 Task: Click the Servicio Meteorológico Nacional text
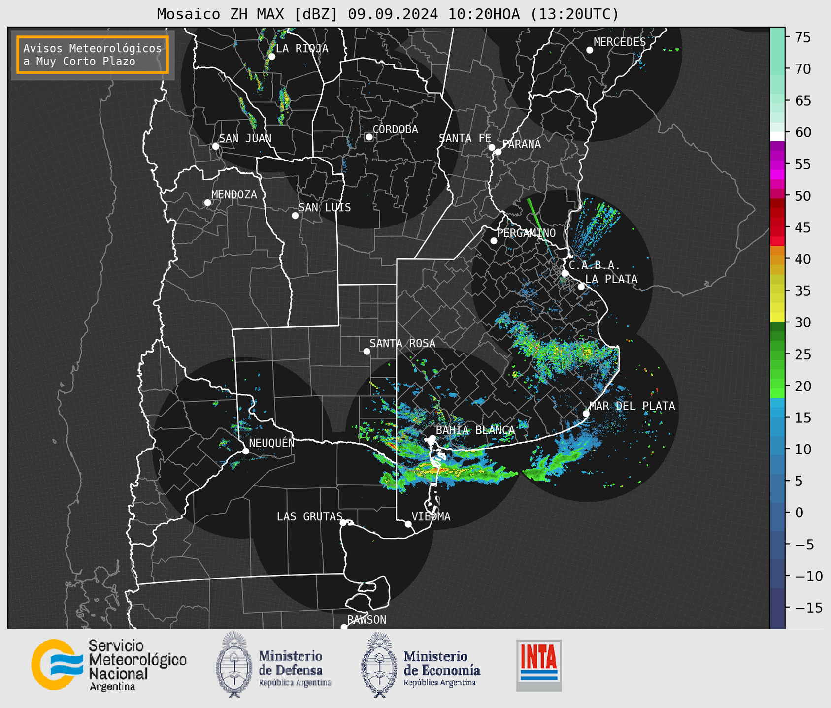(137, 665)
